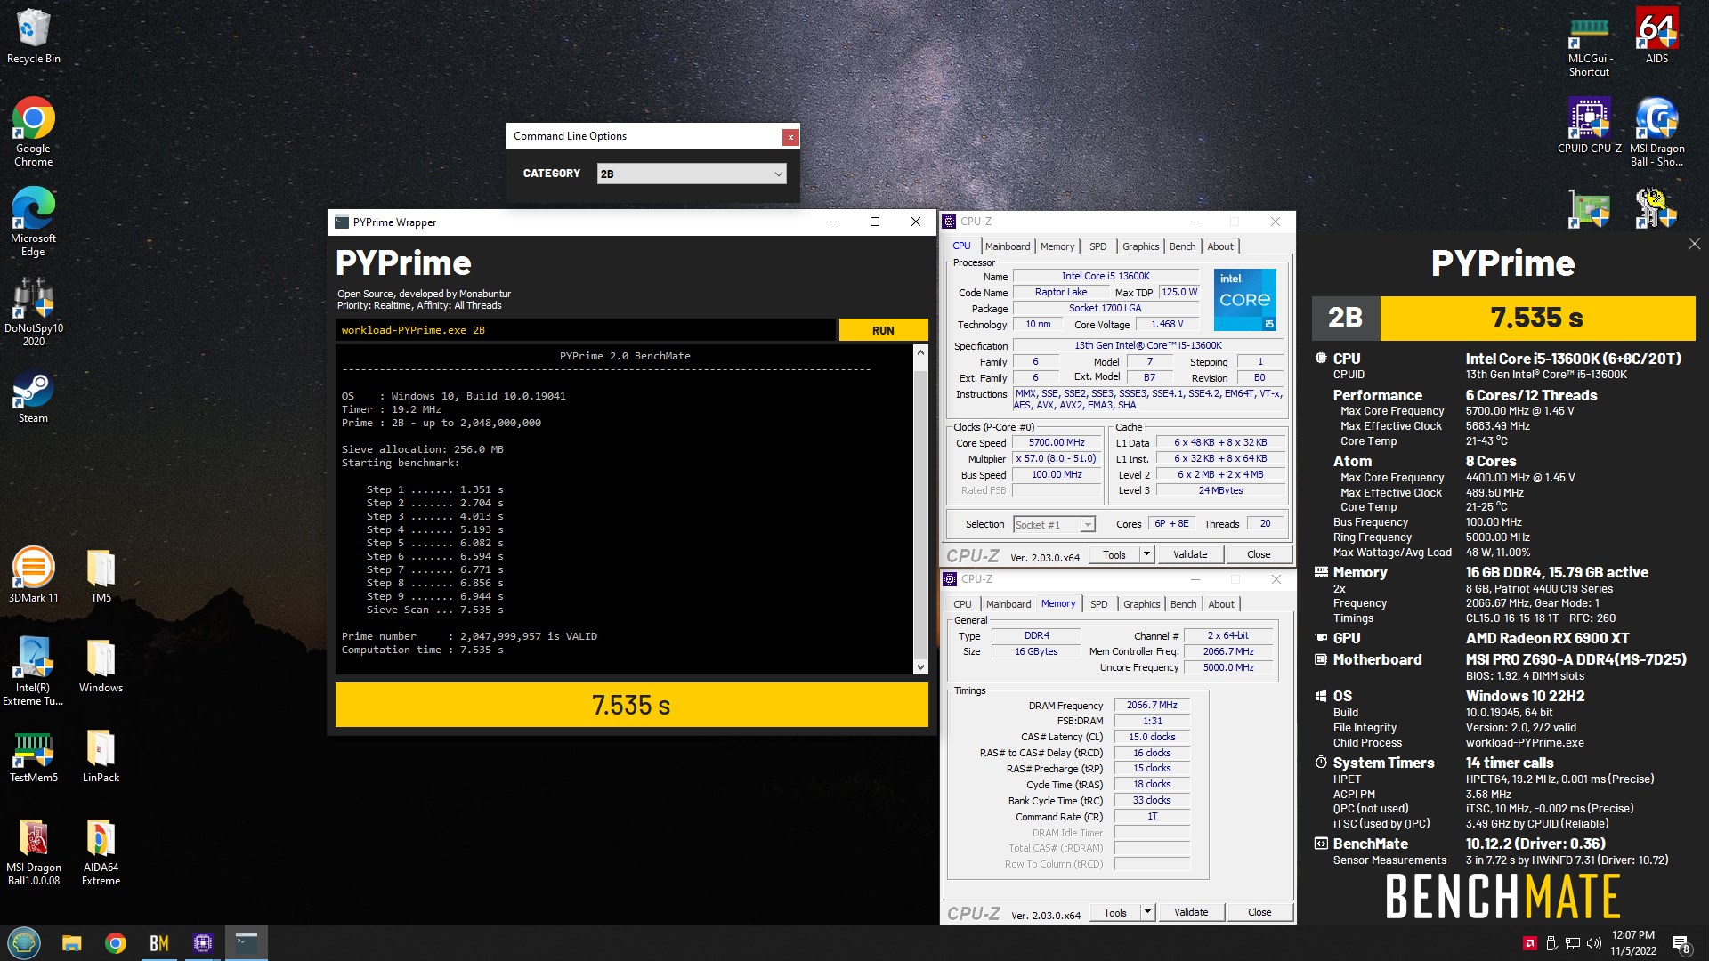Switch to CPU tab in lower CPU-Z

963,604
